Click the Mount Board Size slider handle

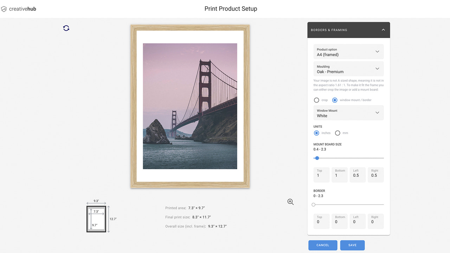tap(317, 158)
